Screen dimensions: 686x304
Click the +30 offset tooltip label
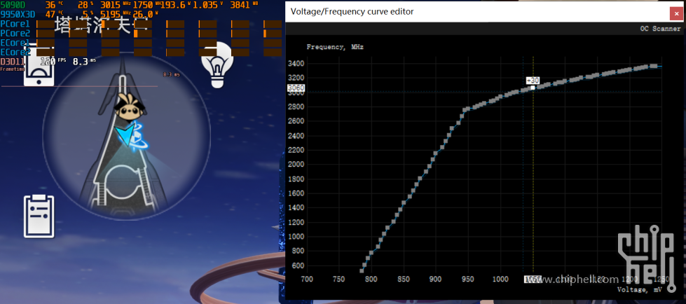(x=533, y=81)
